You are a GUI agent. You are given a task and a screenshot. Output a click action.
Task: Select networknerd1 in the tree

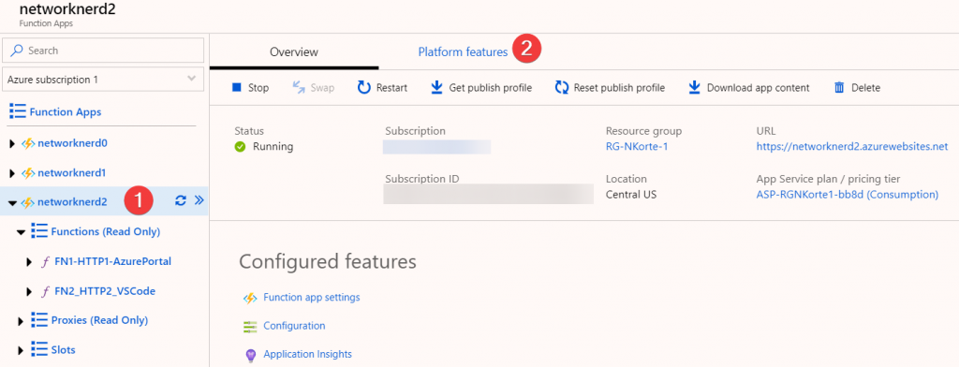[x=71, y=173]
